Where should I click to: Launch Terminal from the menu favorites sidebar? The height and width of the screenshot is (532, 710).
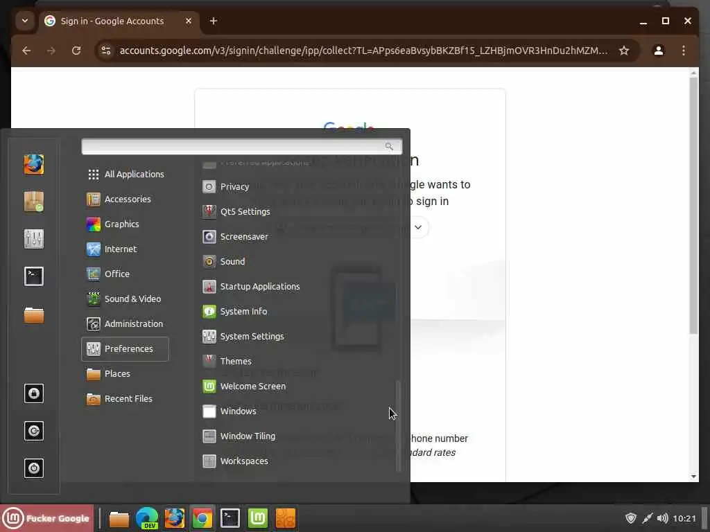tap(34, 276)
